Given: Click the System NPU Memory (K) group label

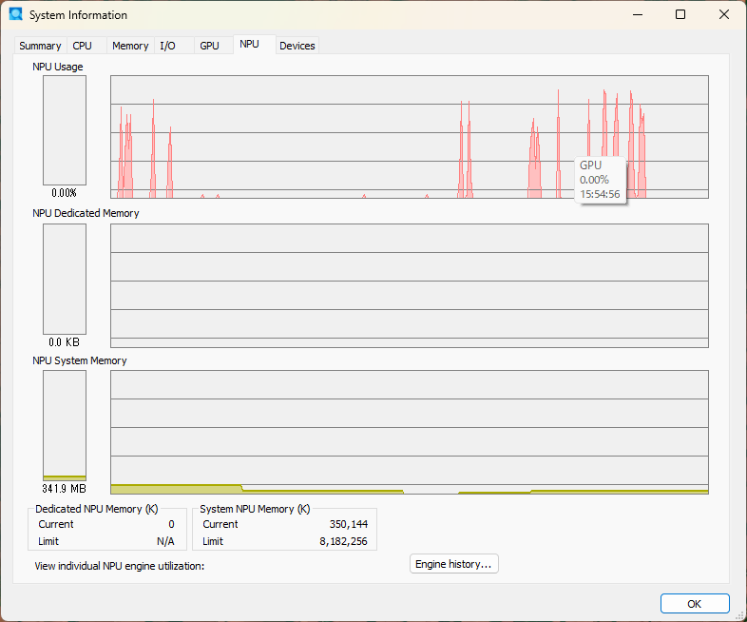Looking at the screenshot, I should (x=255, y=509).
